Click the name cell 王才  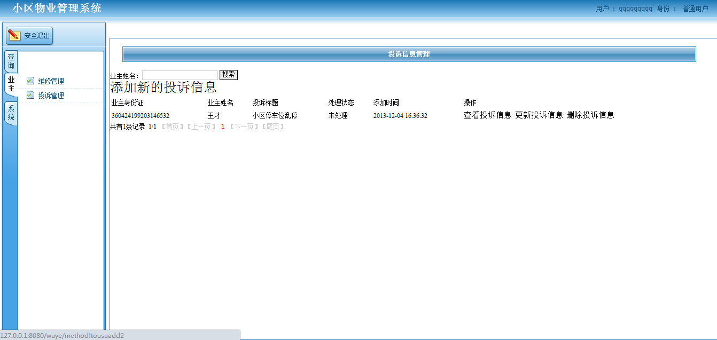coord(214,115)
